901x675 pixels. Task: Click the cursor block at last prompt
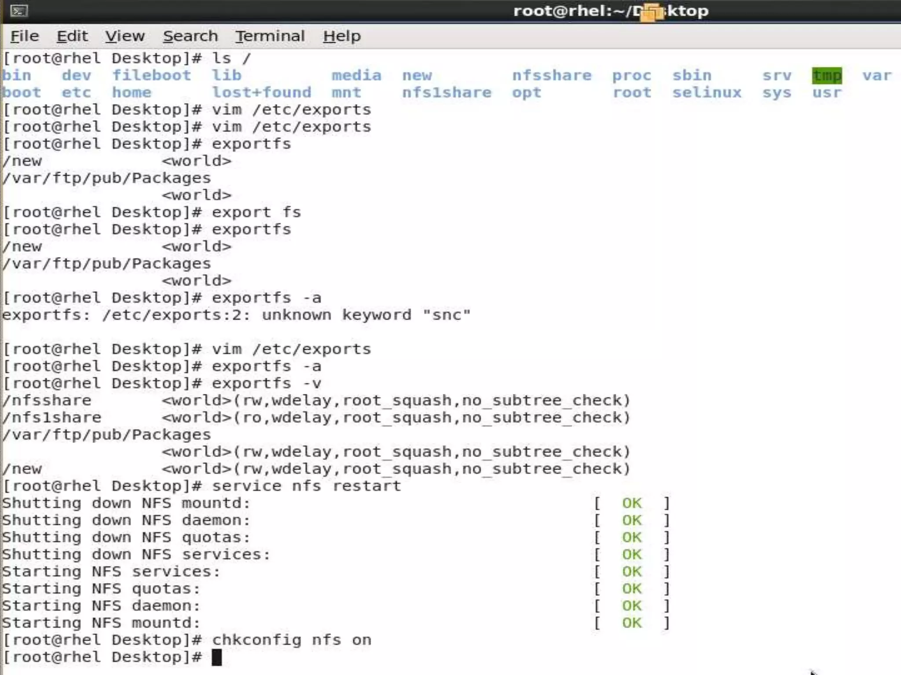[216, 657]
